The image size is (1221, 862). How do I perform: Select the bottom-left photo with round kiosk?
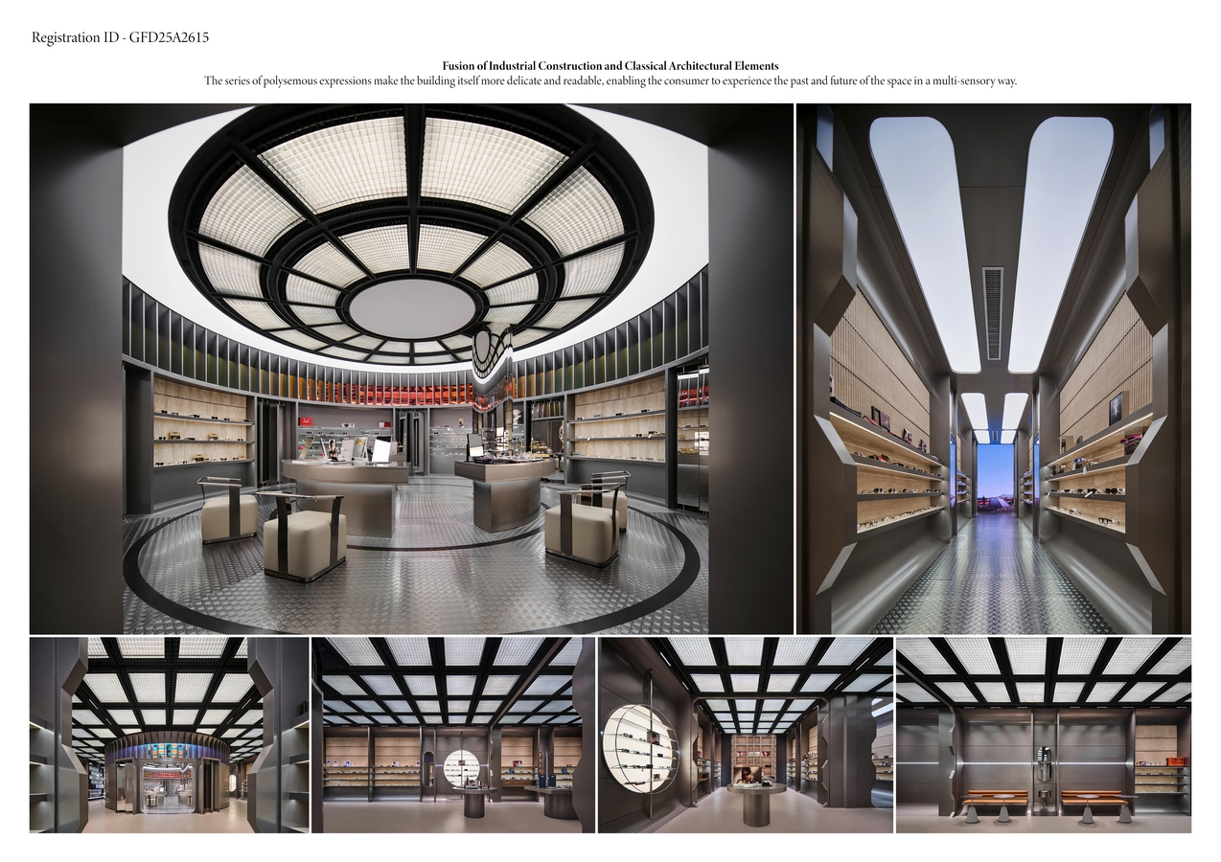169,735
